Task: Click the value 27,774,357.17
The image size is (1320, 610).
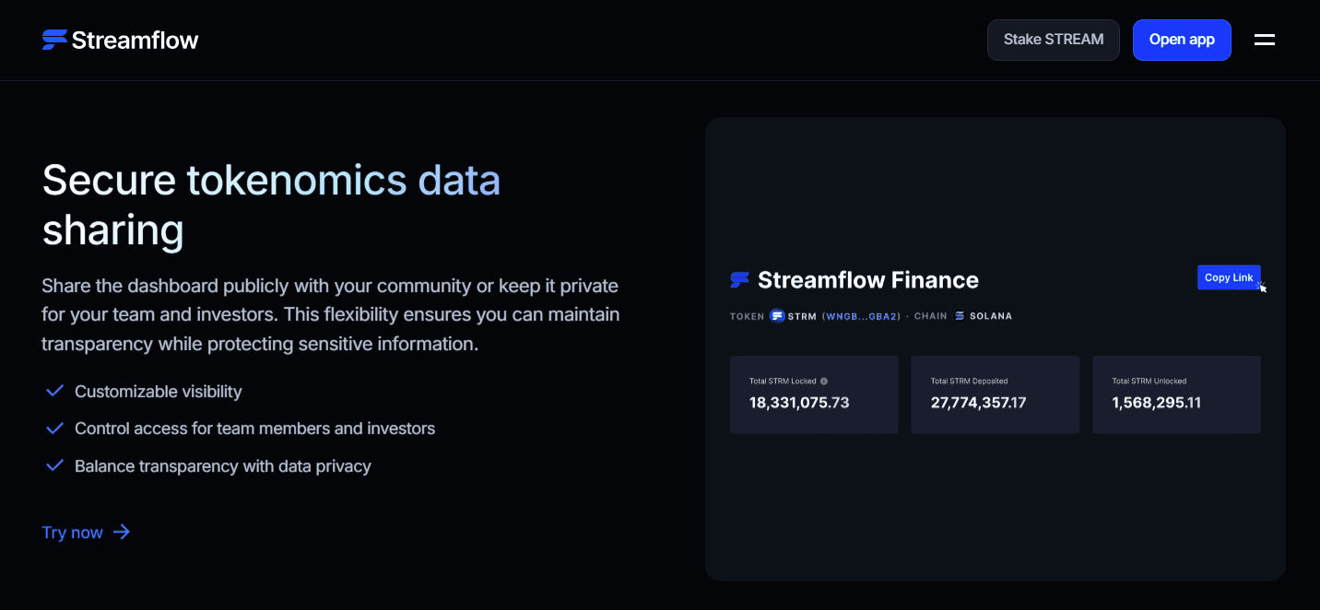Action: click(978, 403)
